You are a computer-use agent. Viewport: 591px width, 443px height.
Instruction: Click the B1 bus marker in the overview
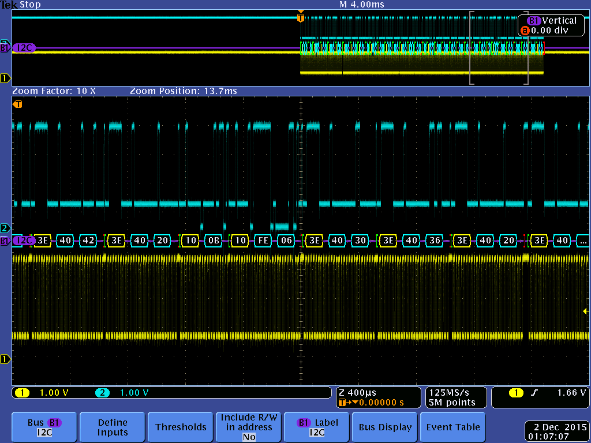5,48
